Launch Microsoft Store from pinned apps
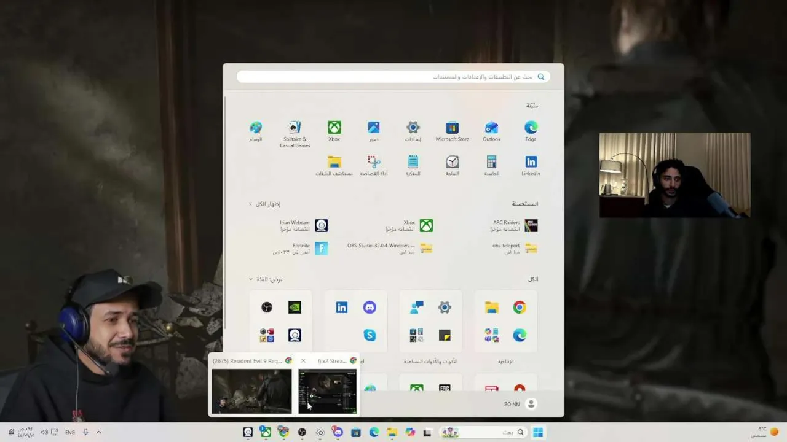Image resolution: width=787 pixels, height=442 pixels. tap(452, 131)
